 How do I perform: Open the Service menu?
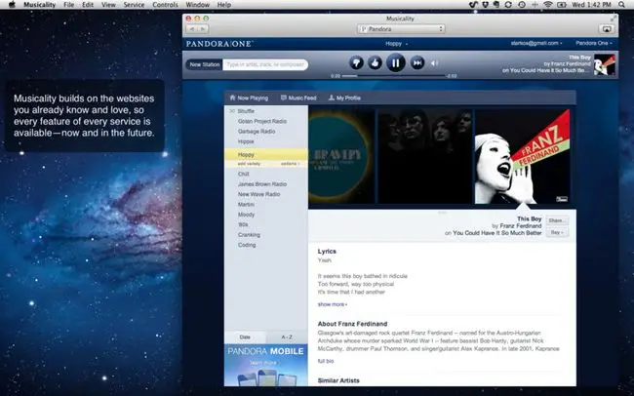(x=134, y=5)
